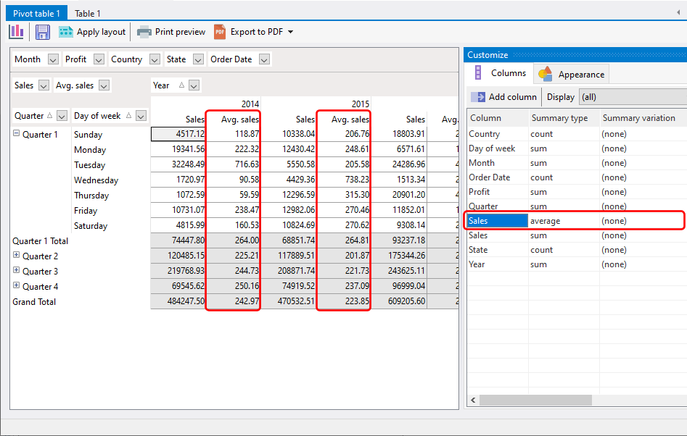Viewport: 687px width, 436px height.
Task: Click the Apply layout icon
Action: pos(66,32)
